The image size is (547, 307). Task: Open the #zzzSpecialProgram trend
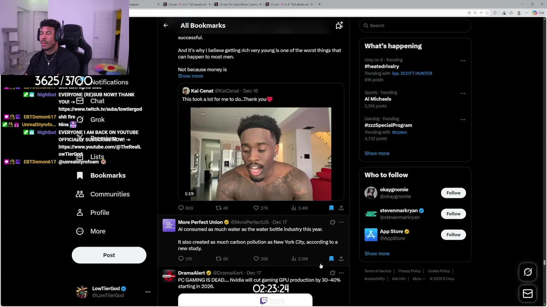tap(388, 125)
